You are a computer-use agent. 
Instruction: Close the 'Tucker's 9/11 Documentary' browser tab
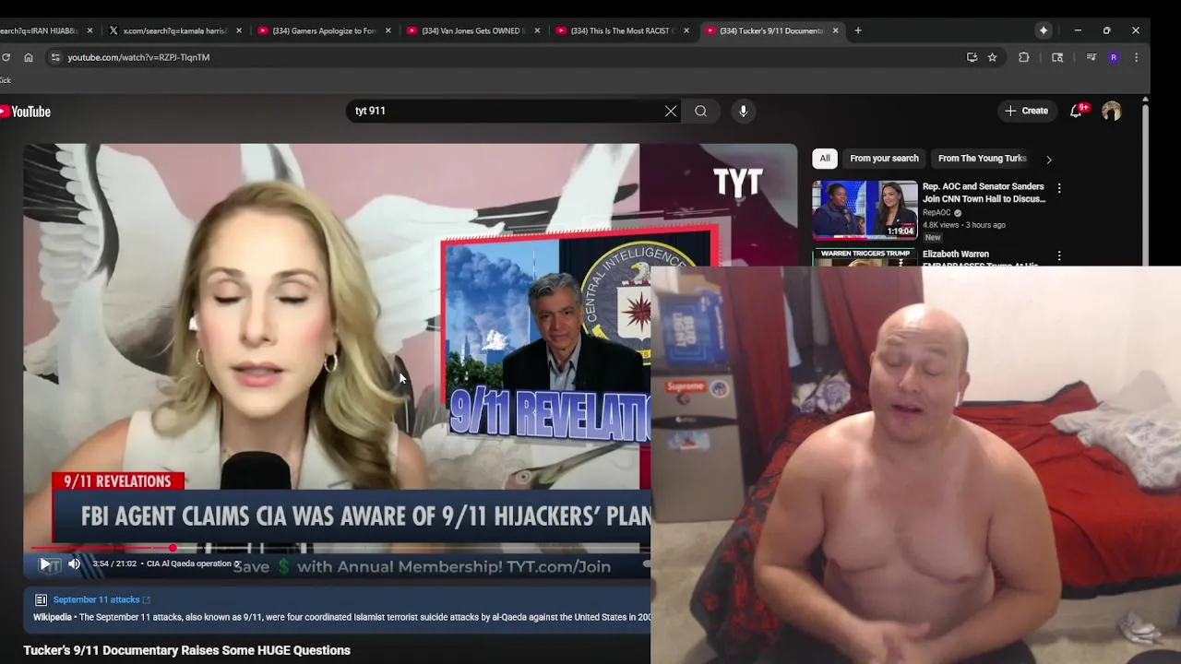click(x=836, y=30)
